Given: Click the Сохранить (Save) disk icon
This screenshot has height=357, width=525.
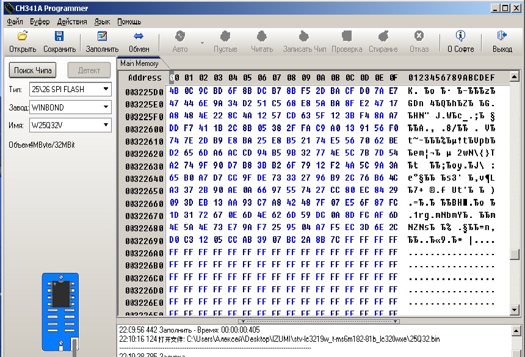Looking at the screenshot, I should (x=59, y=37).
